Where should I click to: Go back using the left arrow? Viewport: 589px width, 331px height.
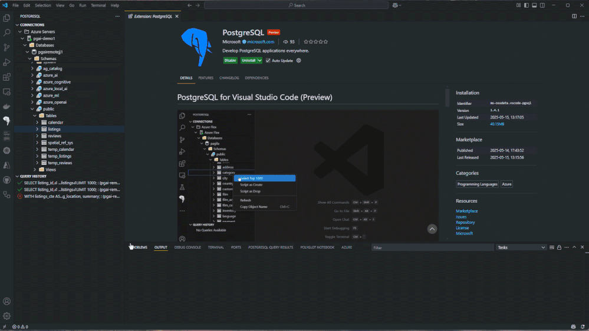point(190,5)
